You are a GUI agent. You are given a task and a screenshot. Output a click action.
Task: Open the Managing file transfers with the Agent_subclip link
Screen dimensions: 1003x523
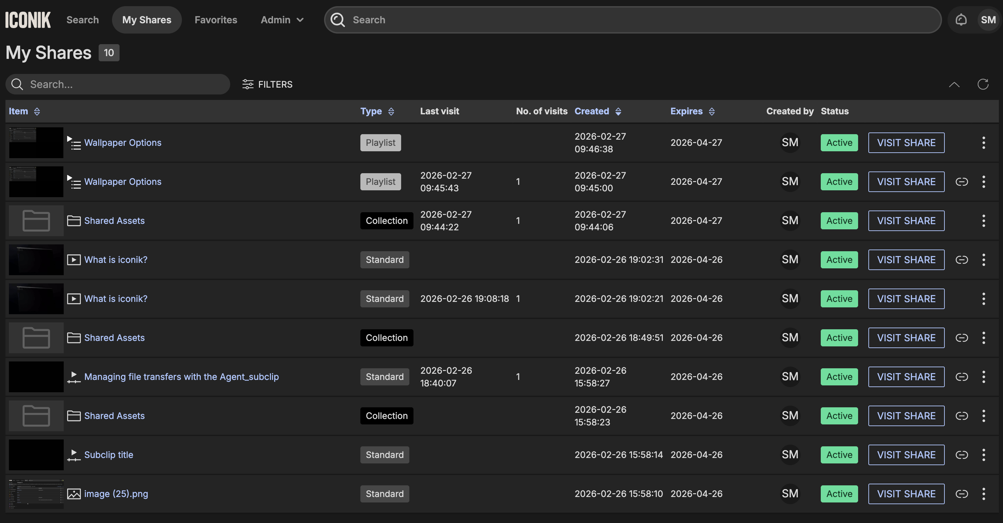click(x=182, y=377)
